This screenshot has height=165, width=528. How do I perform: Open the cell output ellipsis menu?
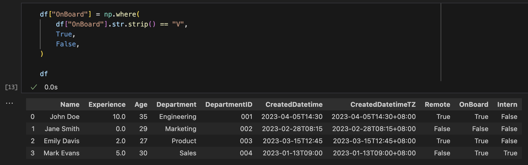(x=9, y=103)
